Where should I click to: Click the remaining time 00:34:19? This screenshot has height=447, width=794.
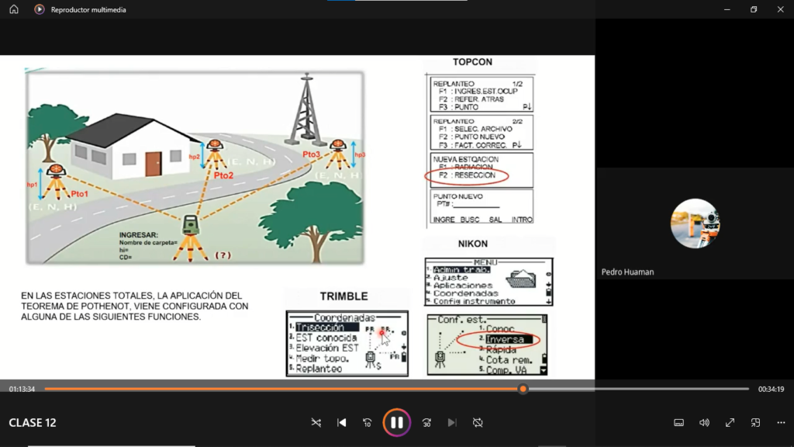[x=771, y=389]
